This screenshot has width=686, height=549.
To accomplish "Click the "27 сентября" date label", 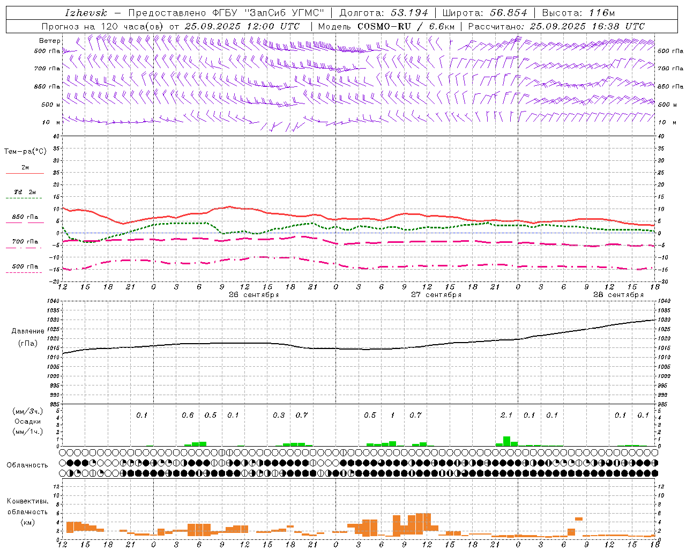I will (436, 295).
